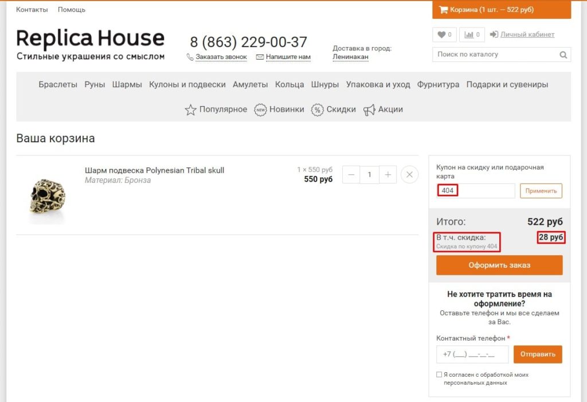Open Амулеты category
Image resolution: width=587 pixels, height=402 pixels.
coord(250,85)
